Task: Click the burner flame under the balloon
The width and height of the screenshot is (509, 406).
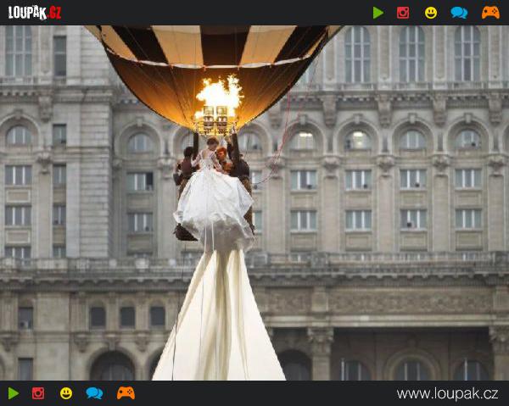Action: tap(219, 95)
